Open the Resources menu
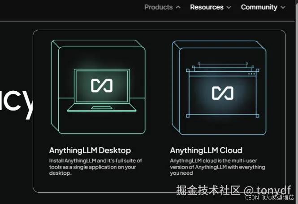The width and height of the screenshot is (298, 204). [211, 7]
